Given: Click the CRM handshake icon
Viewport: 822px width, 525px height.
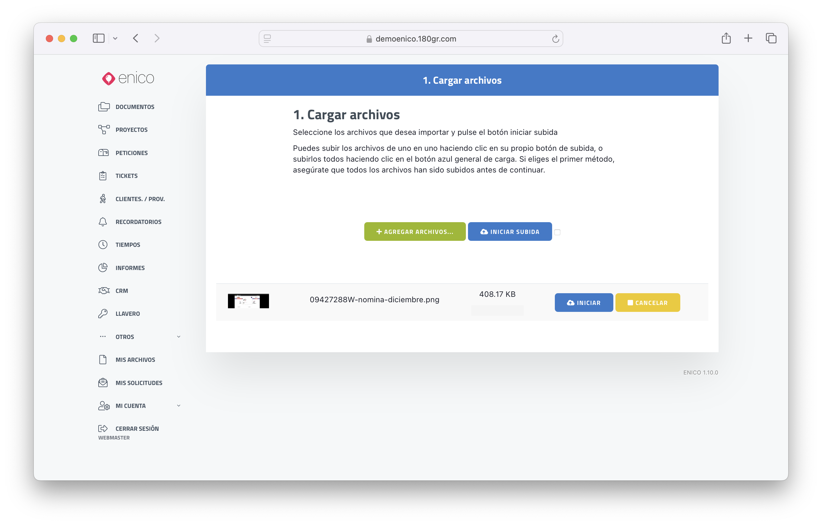Looking at the screenshot, I should point(104,290).
